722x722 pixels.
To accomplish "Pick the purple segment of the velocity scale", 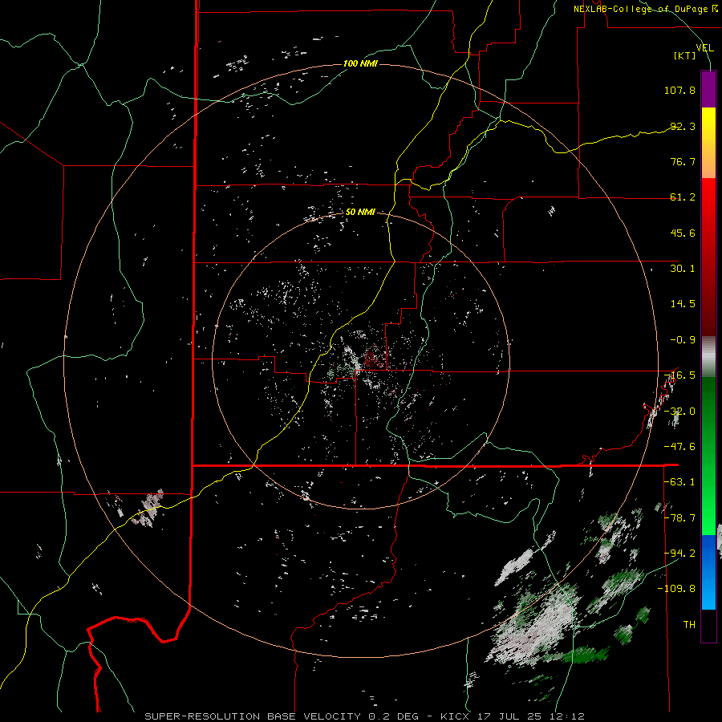I will point(708,89).
